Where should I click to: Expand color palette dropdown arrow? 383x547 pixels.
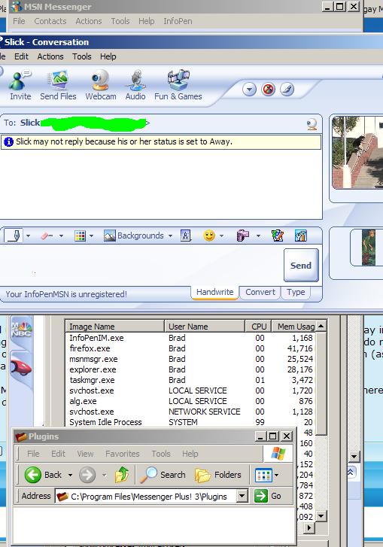pos(91,236)
